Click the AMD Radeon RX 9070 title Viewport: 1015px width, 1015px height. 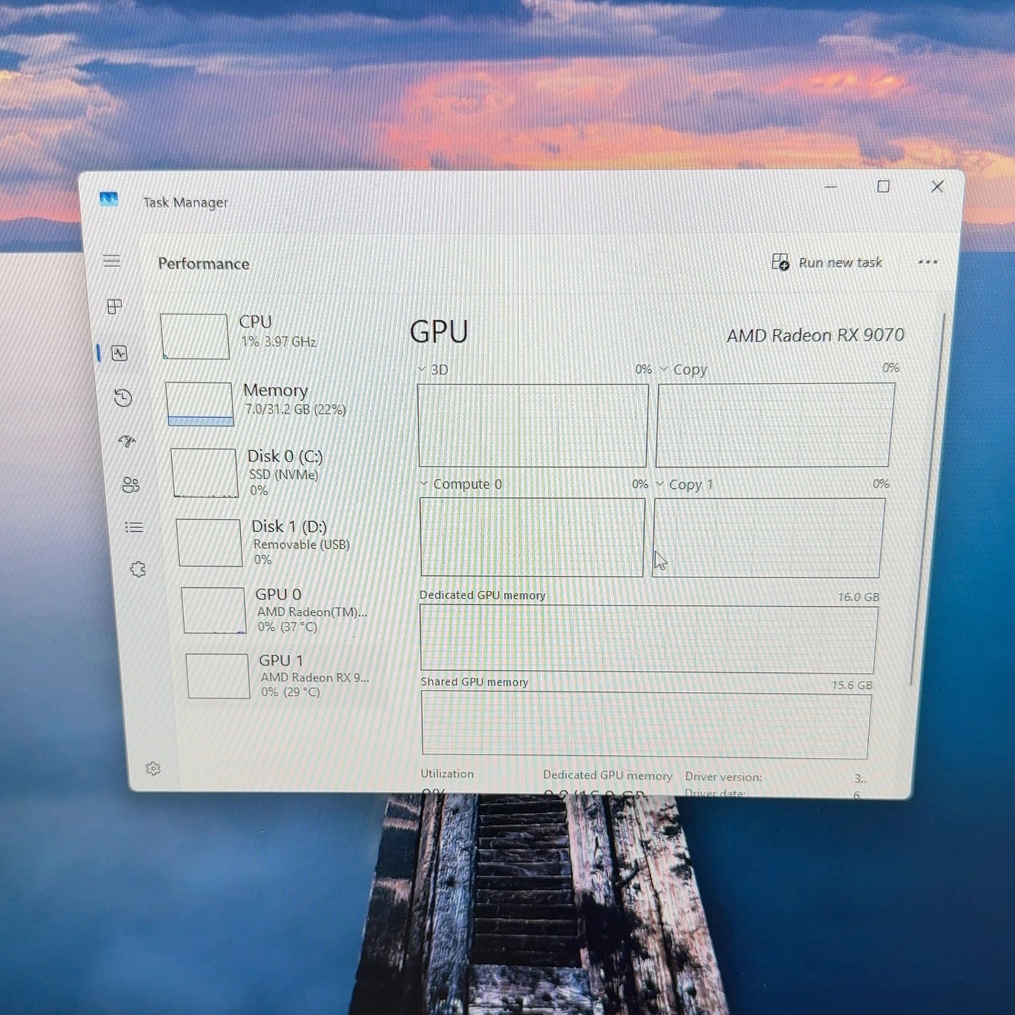point(815,335)
